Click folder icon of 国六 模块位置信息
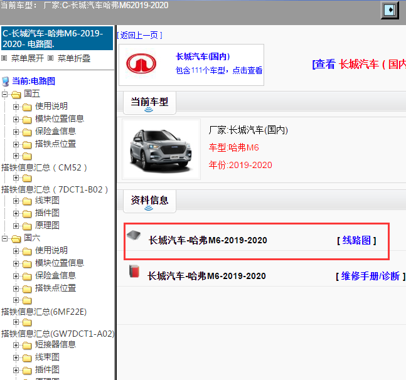The image size is (406, 380). (27, 263)
